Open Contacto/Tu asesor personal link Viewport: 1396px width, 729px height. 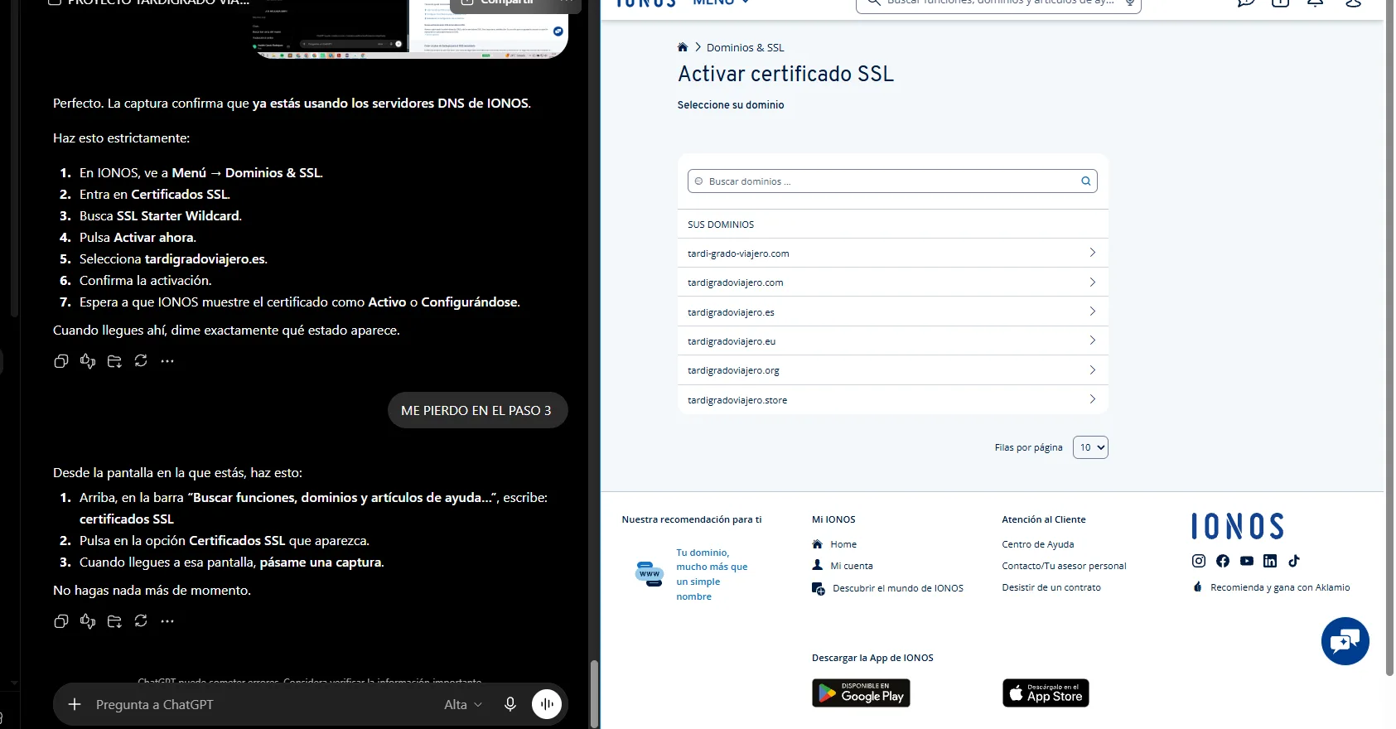(x=1064, y=566)
